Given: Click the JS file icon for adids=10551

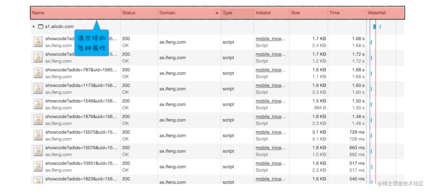Looking at the screenshot, I should (38, 167).
